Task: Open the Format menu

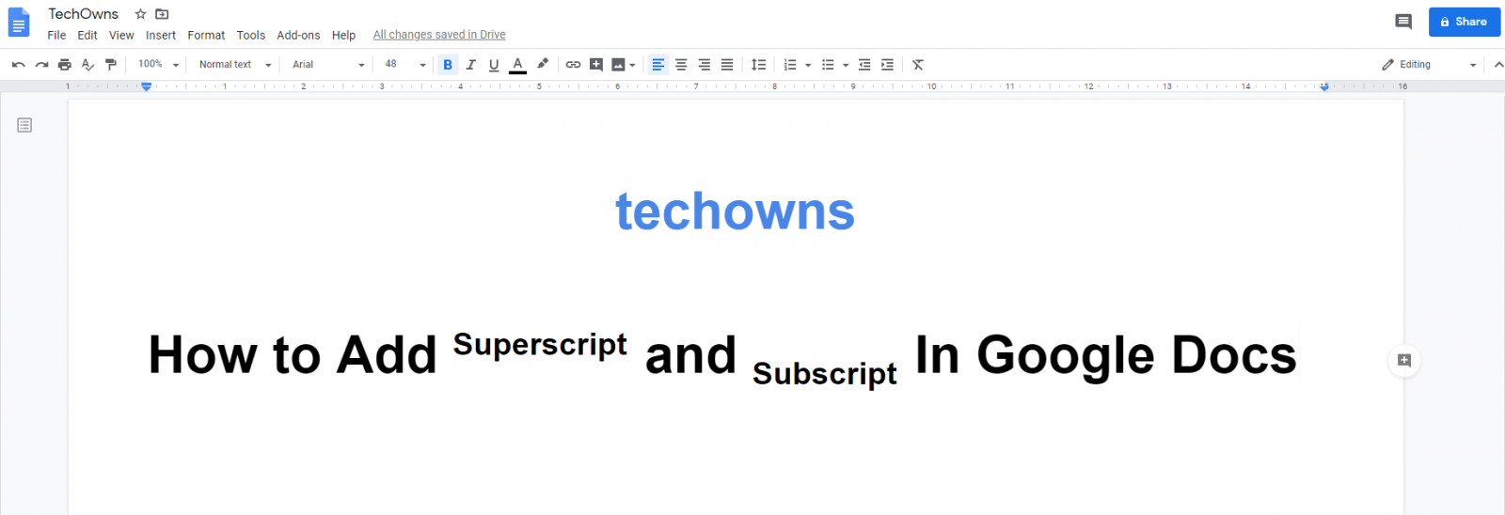Action: 206,36
